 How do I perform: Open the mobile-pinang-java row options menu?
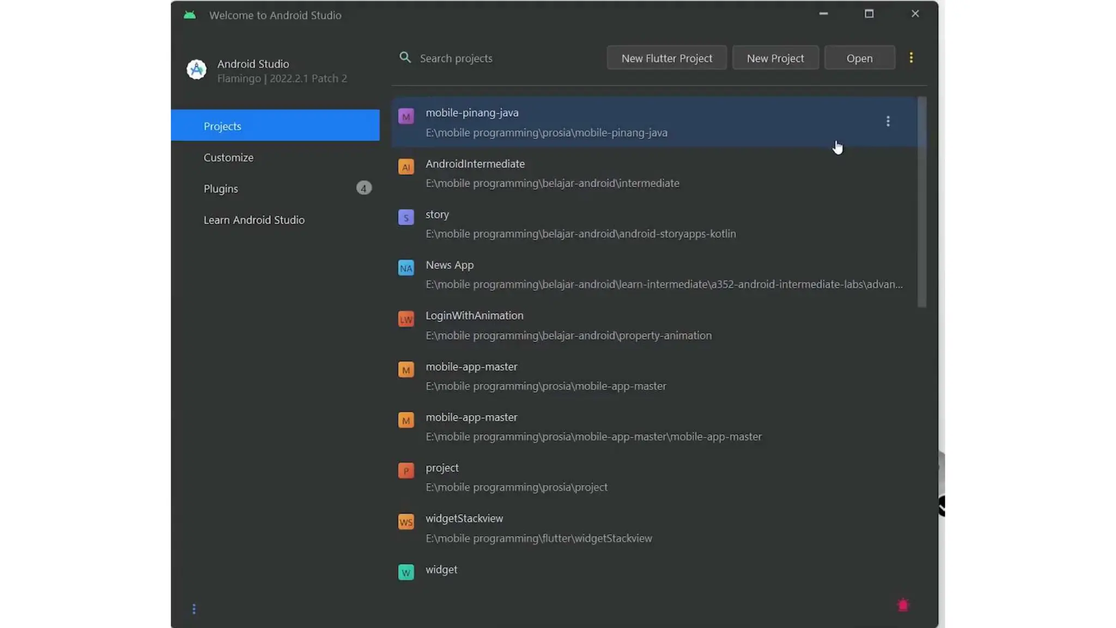[x=888, y=122]
